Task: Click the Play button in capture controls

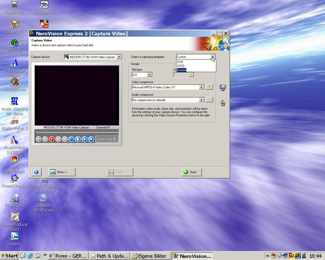Action: click(38, 139)
